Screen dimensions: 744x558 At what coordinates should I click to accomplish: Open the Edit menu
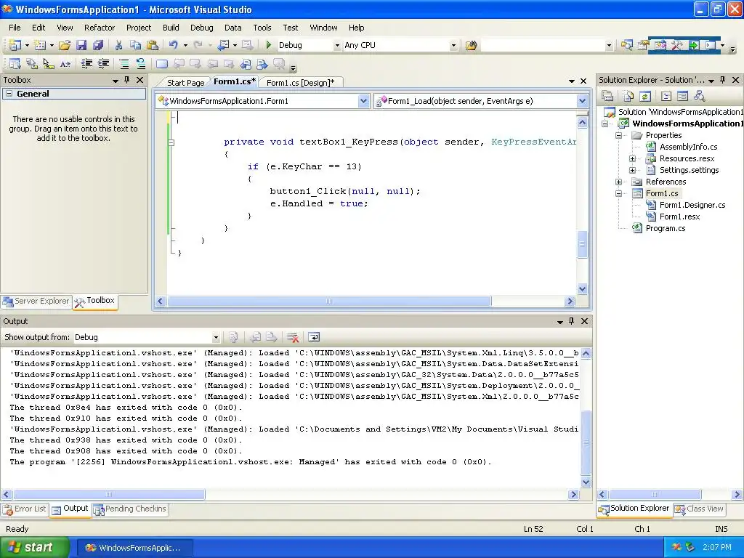click(39, 28)
